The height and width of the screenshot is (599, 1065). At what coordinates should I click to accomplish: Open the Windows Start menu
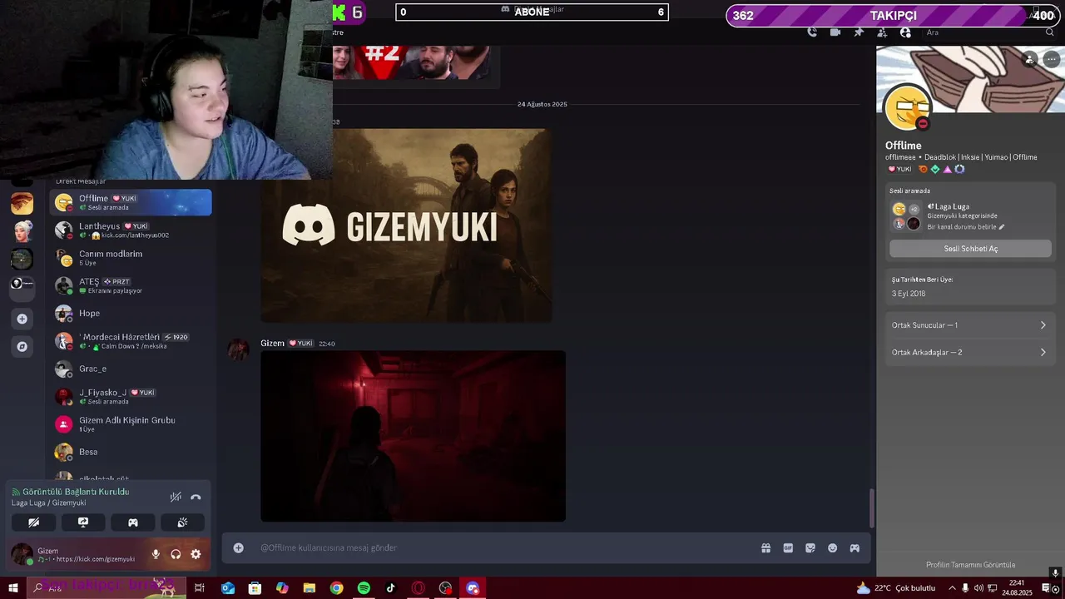(13, 588)
